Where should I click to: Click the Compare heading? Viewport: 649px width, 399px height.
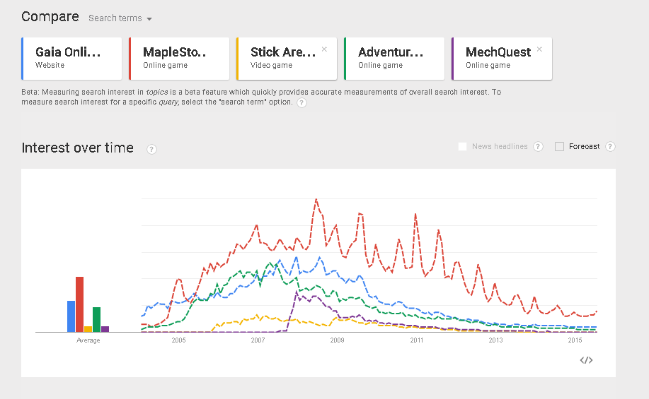pos(50,17)
